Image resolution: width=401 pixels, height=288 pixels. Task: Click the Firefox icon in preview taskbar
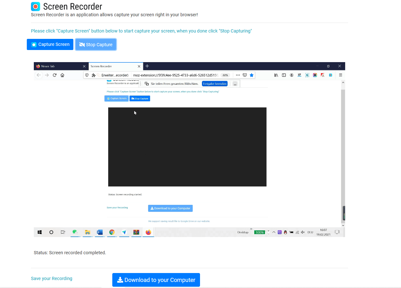[x=148, y=232]
